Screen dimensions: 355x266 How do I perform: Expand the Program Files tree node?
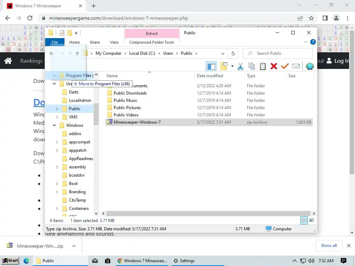54,76
